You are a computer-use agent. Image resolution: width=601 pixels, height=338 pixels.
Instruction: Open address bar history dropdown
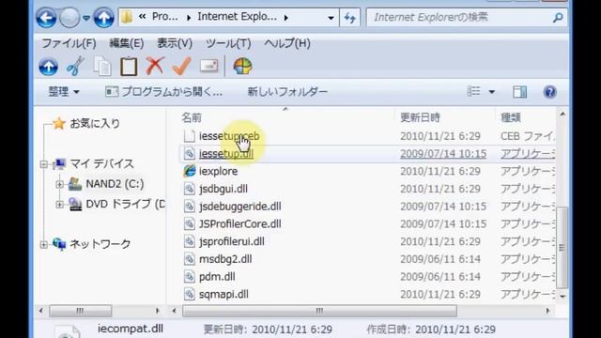click(331, 18)
